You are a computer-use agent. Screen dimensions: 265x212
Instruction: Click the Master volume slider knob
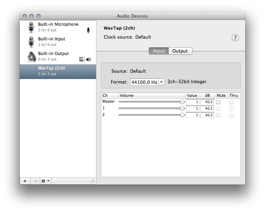182,102
